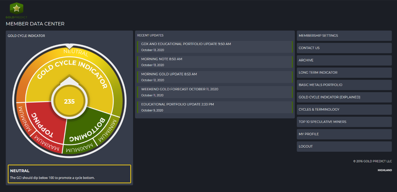Click the 235 value on the gauge
This screenshot has height=192, width=397.
tap(69, 102)
